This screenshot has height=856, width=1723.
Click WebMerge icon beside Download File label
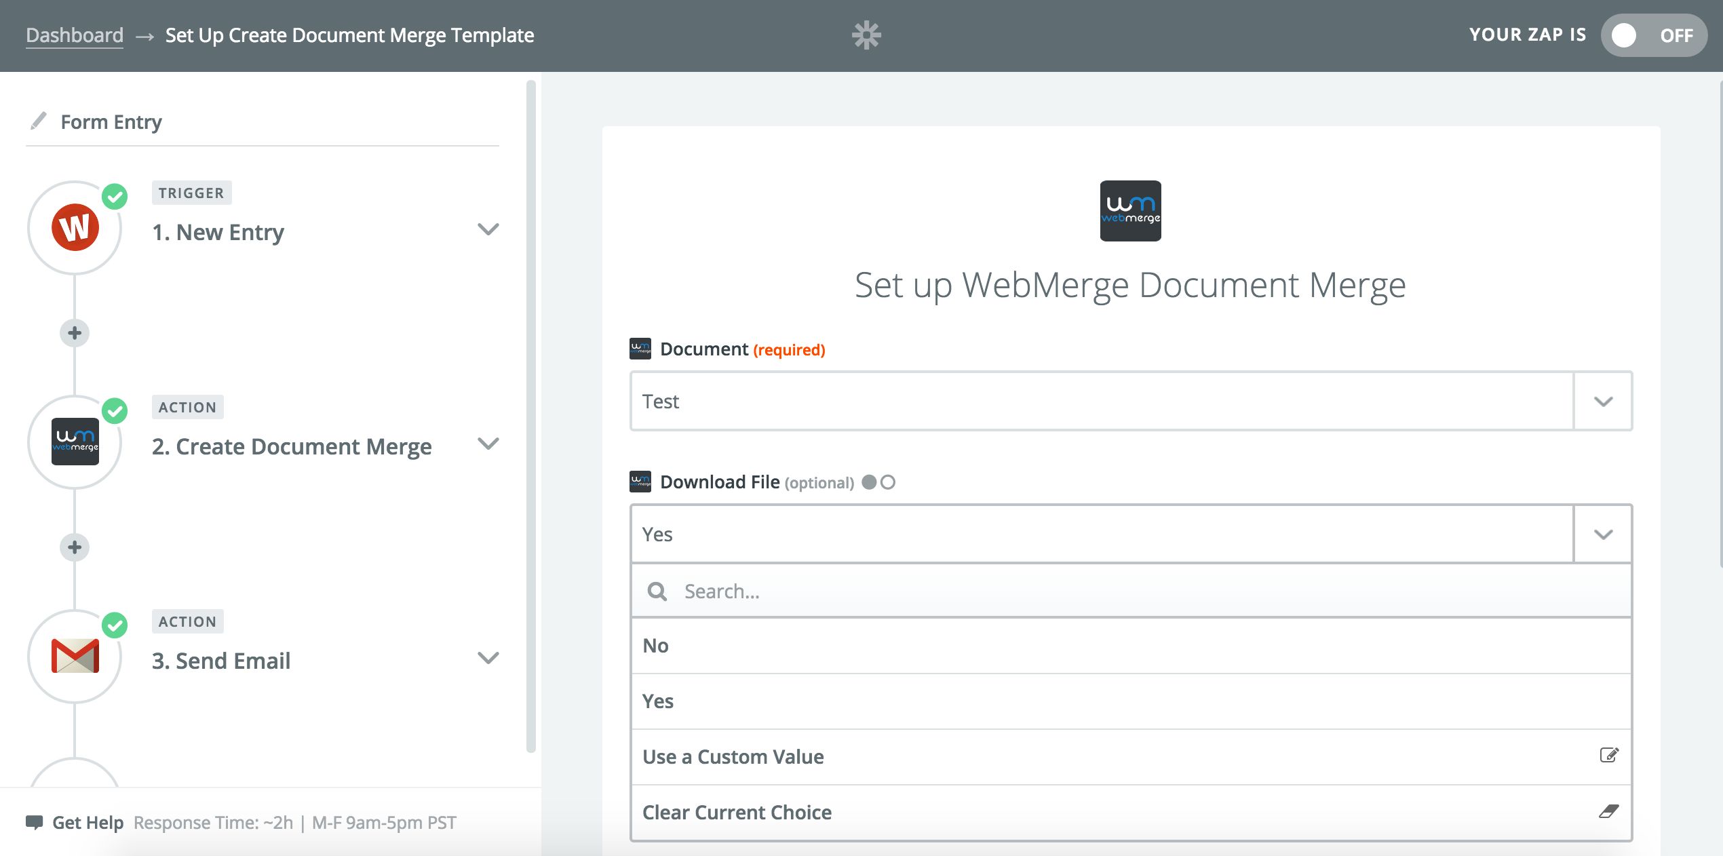[x=640, y=482]
